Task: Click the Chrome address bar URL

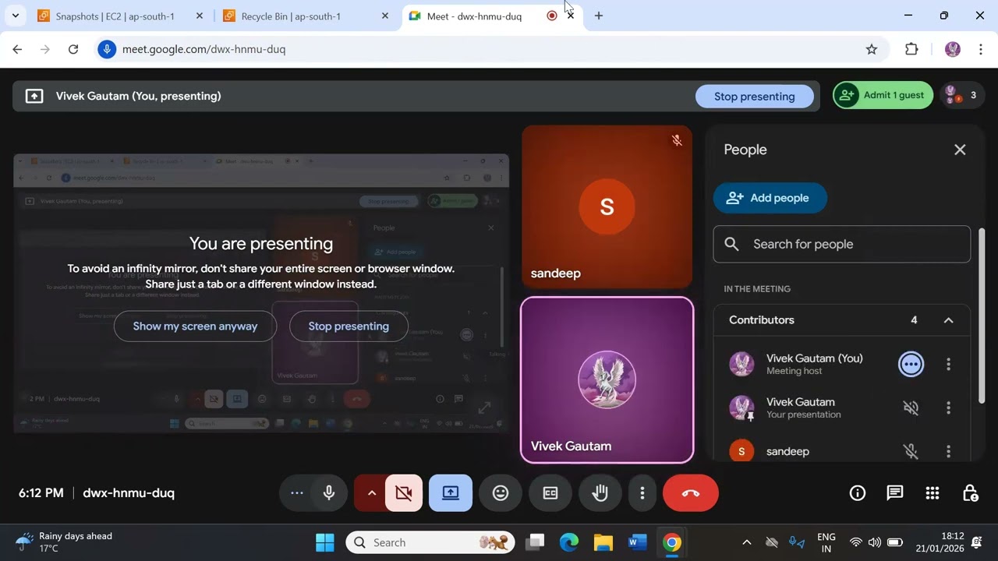Action: pos(203,49)
